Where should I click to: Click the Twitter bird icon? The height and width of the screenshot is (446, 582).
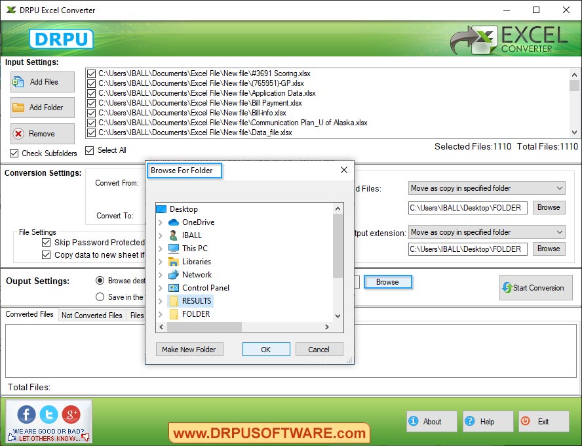[x=48, y=415]
